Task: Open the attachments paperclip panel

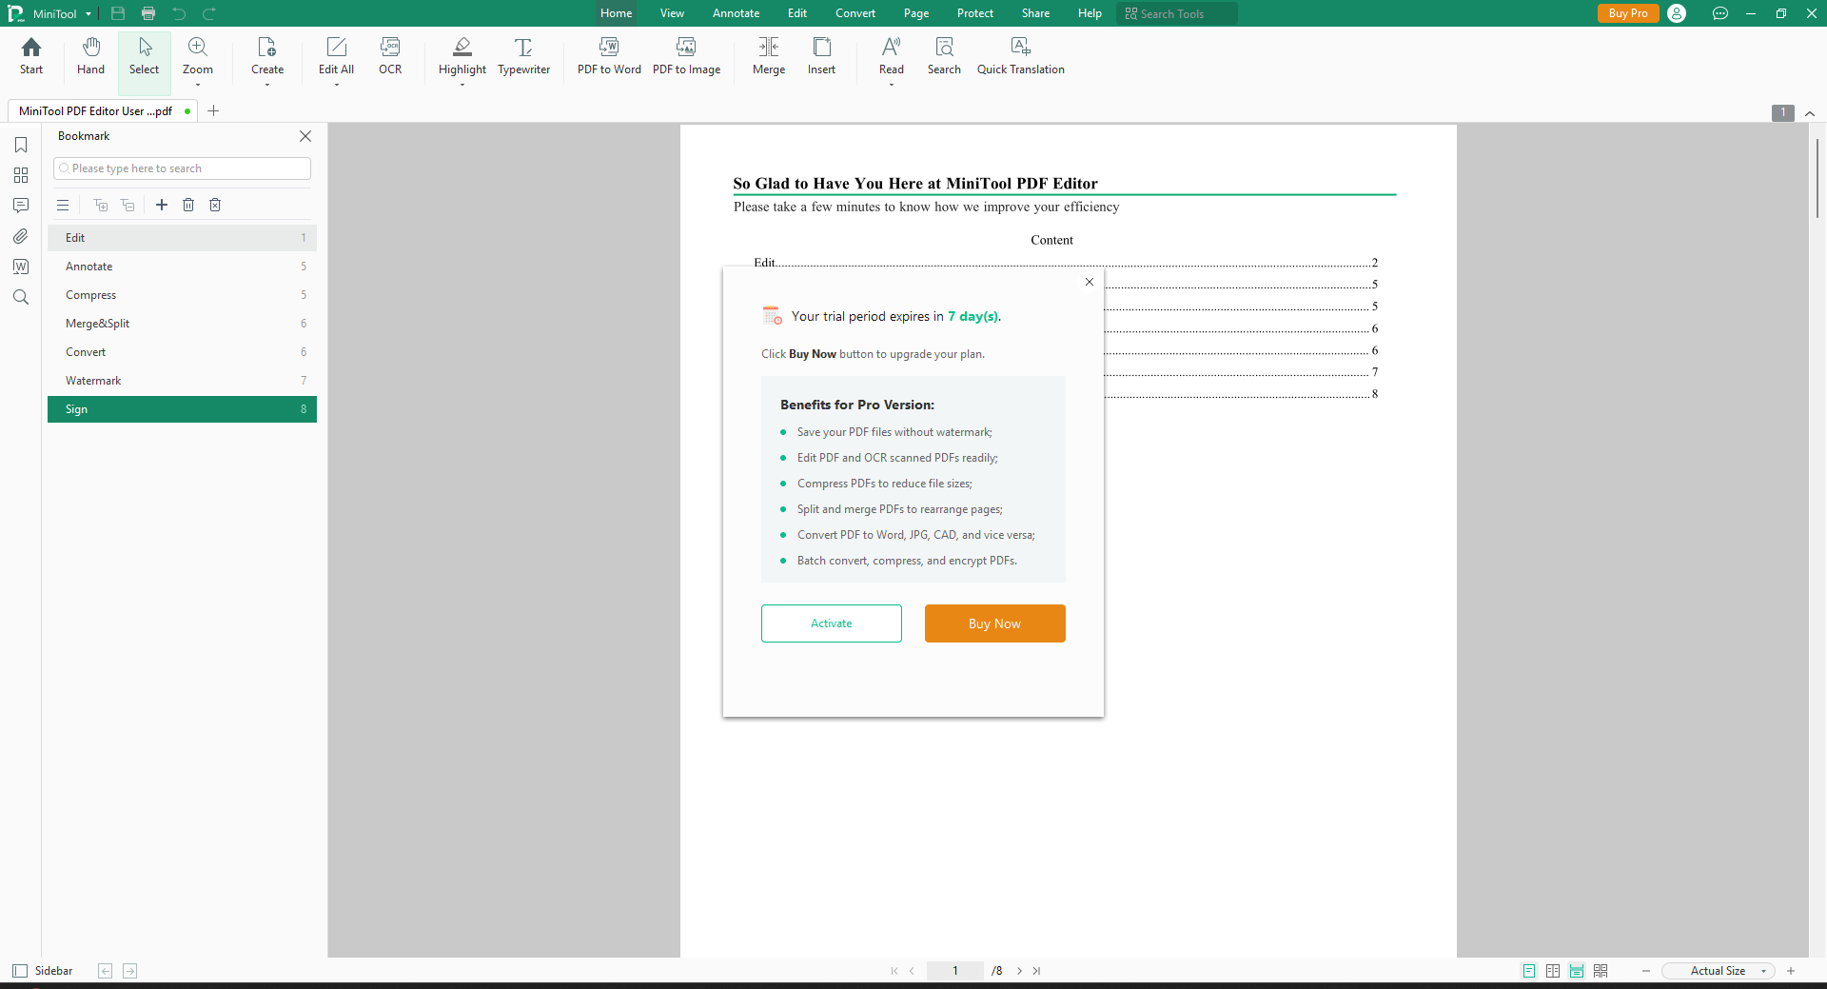Action: click(21, 236)
